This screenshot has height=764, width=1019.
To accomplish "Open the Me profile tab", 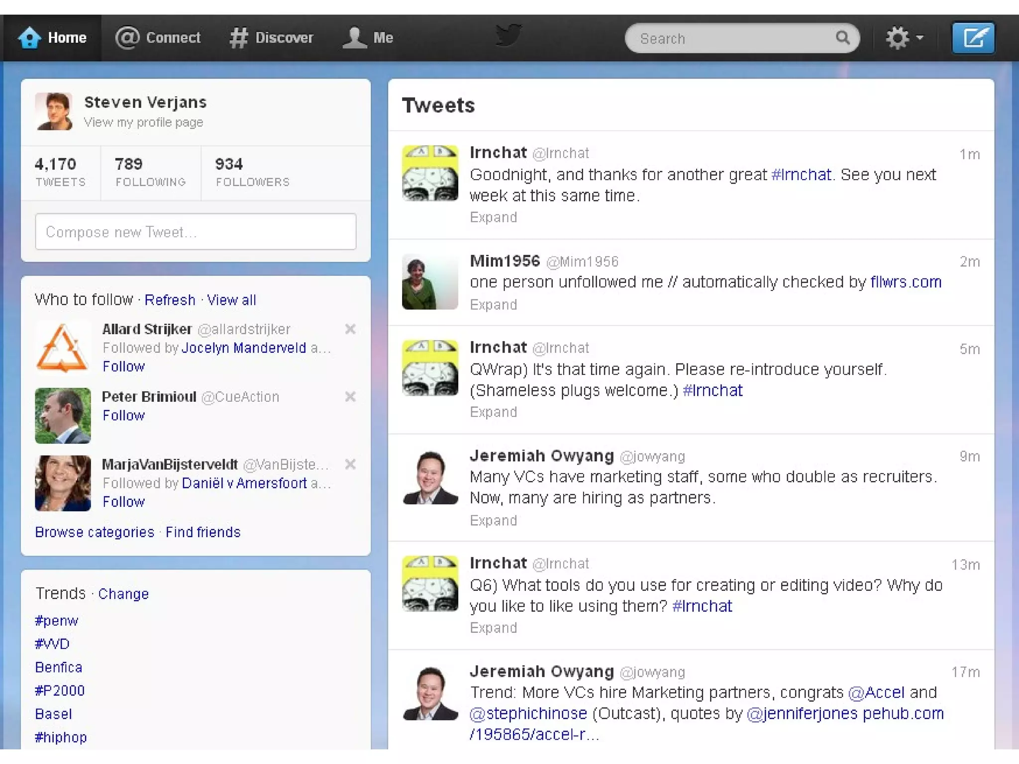I will click(368, 38).
